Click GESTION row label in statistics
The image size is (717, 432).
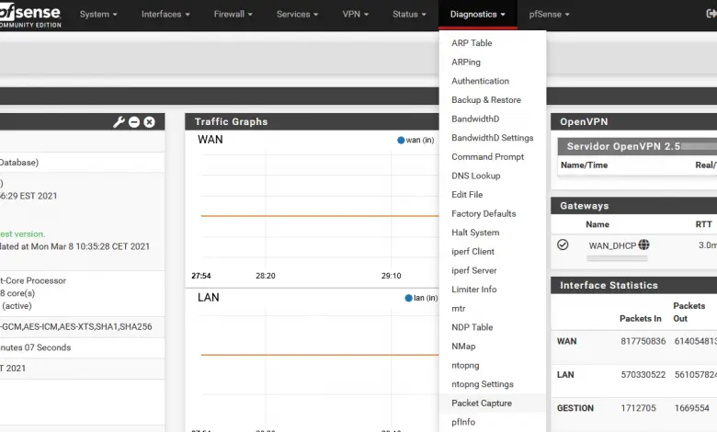575,408
